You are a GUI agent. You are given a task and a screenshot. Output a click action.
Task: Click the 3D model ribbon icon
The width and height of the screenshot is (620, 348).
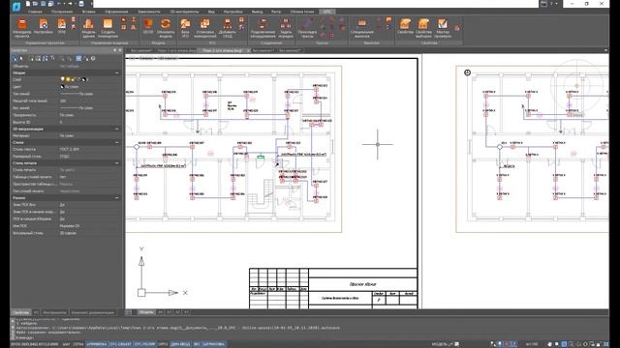(148, 26)
